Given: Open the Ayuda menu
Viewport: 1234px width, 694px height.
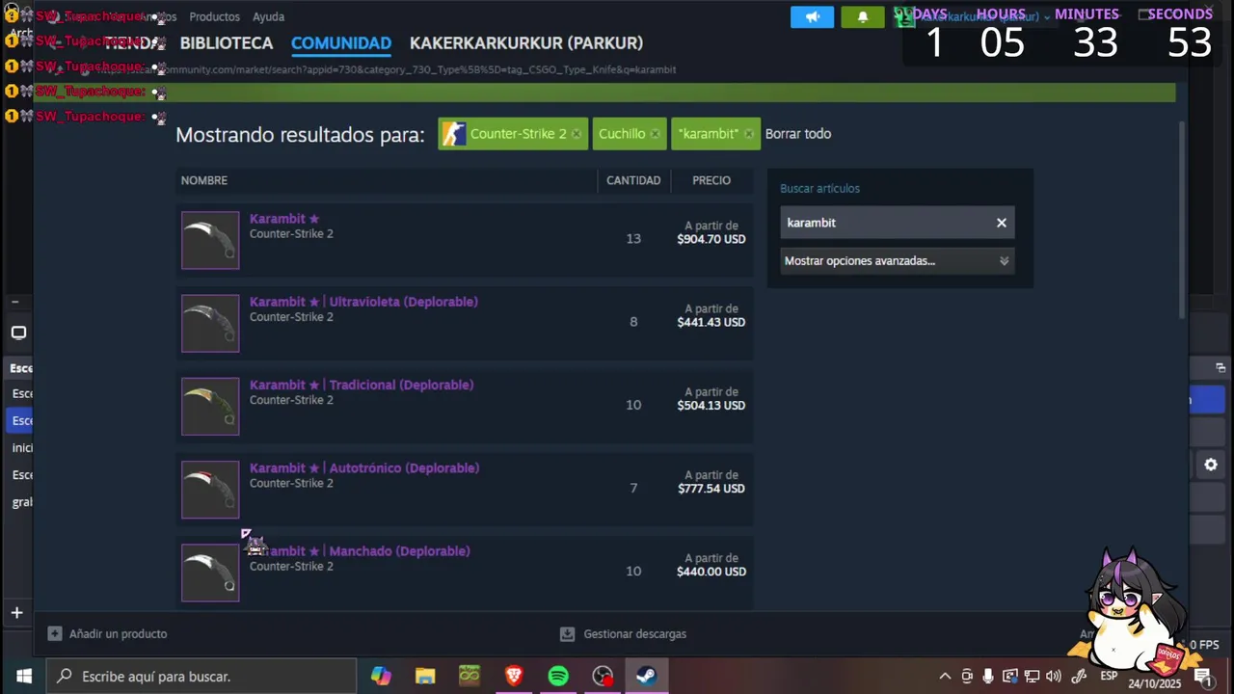Looking at the screenshot, I should click(268, 16).
